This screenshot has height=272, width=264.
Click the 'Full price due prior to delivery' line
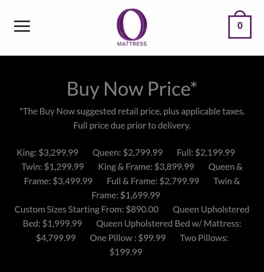point(132,126)
